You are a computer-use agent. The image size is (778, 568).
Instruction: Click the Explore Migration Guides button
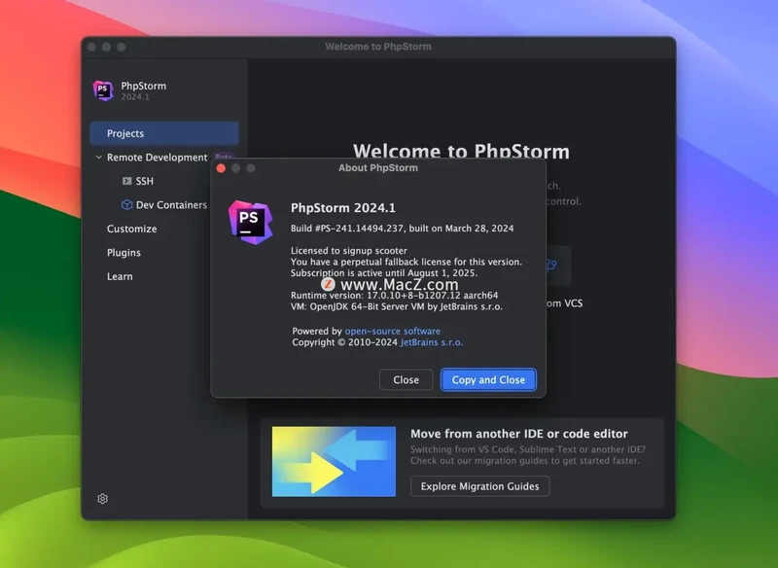tap(479, 486)
